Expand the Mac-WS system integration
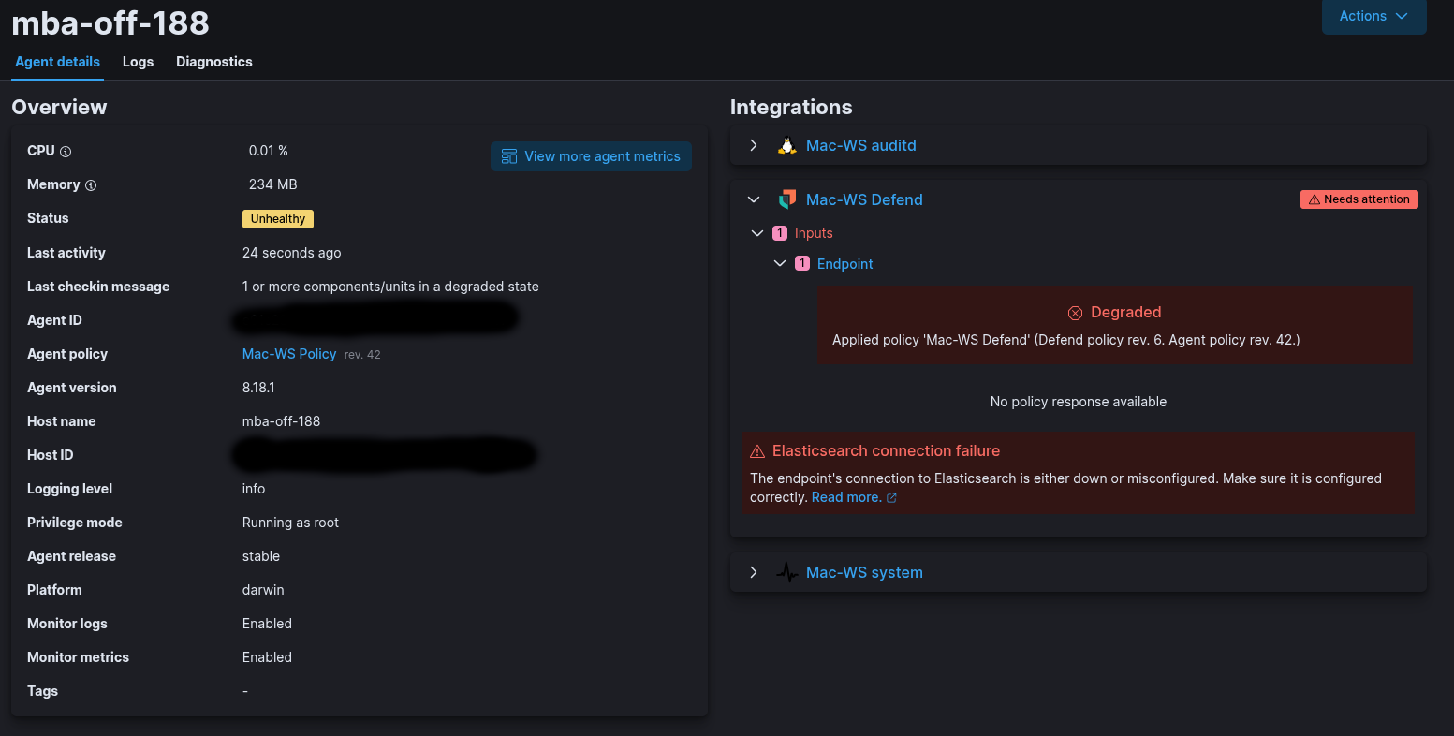The width and height of the screenshot is (1454, 736). pyautogui.click(x=754, y=572)
